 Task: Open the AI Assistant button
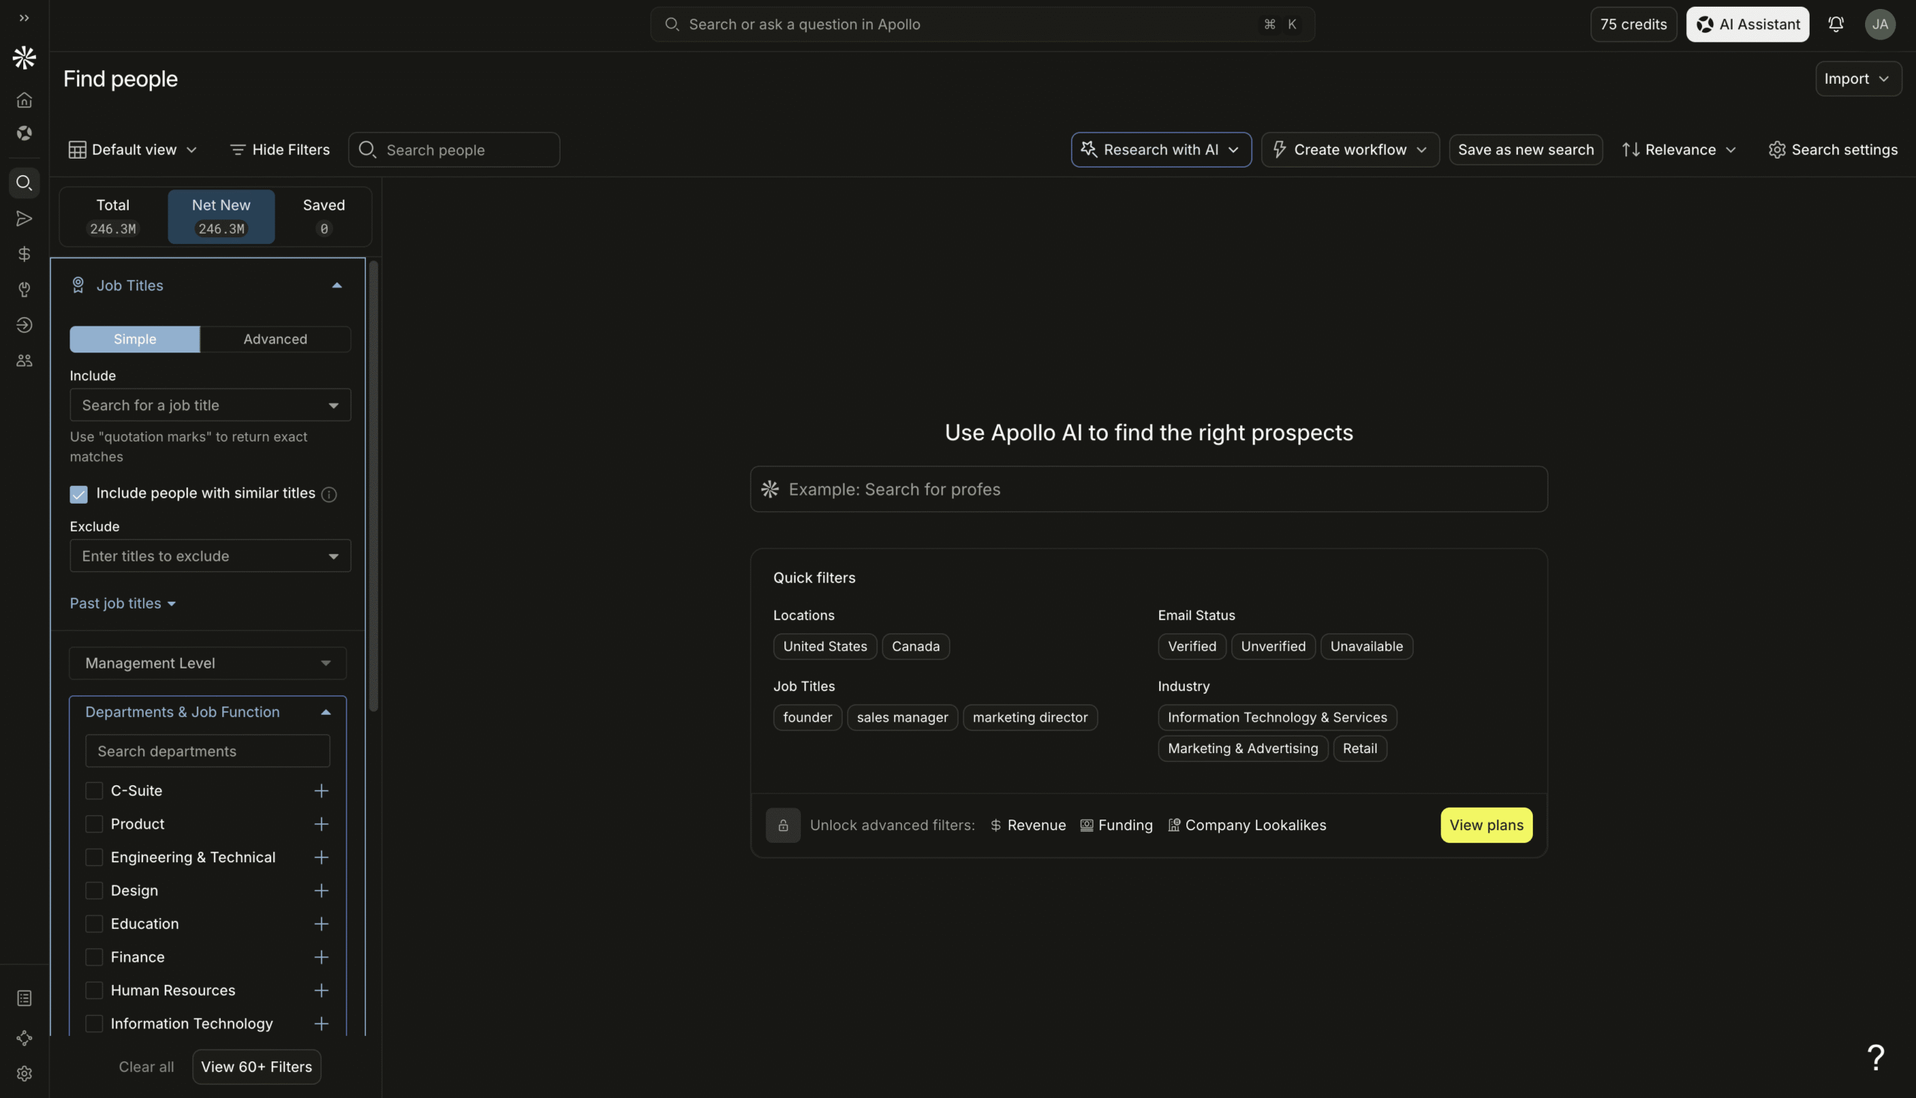click(1748, 24)
